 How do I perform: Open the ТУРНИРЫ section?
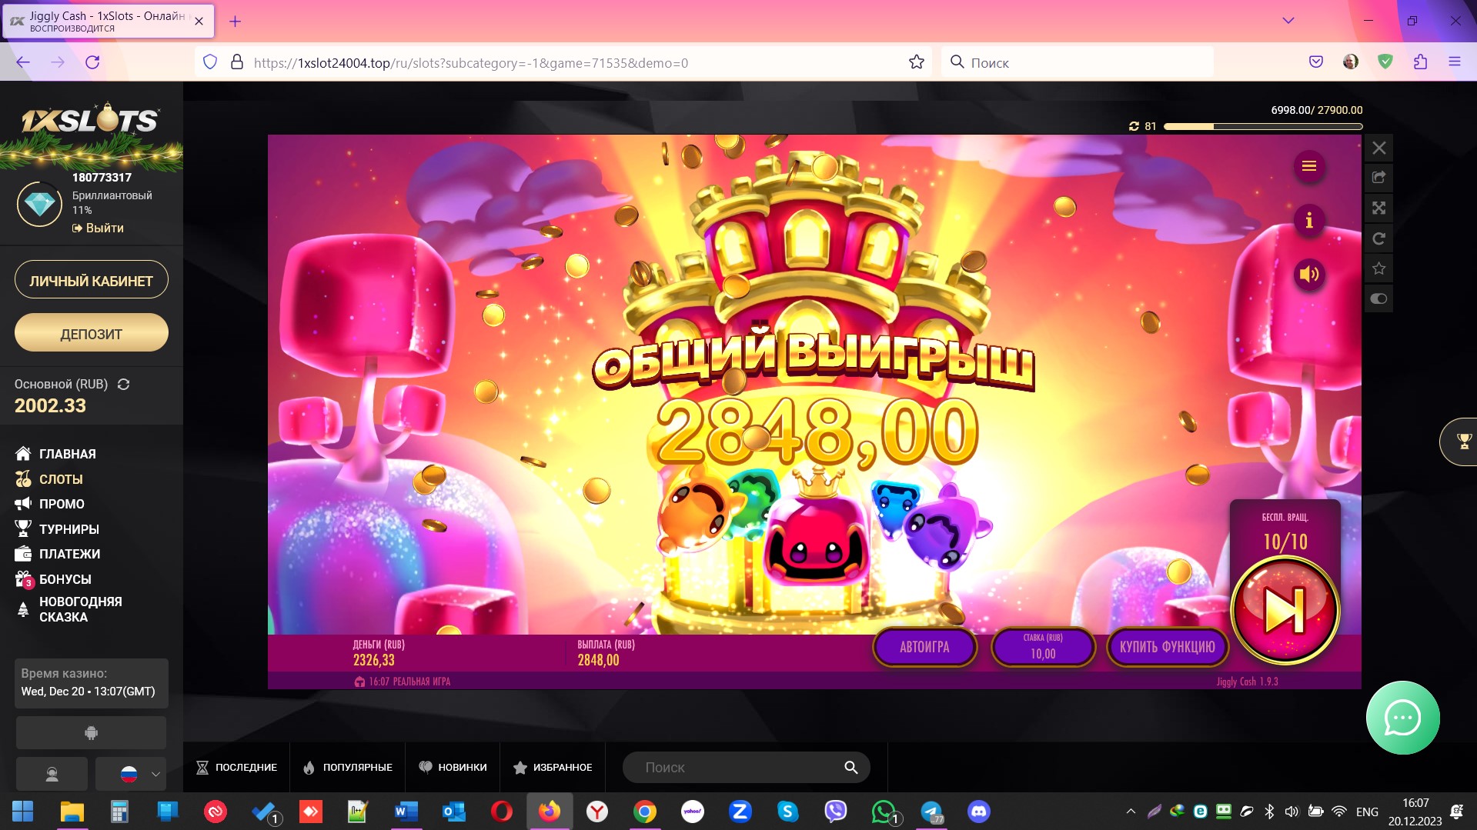[x=57, y=529]
